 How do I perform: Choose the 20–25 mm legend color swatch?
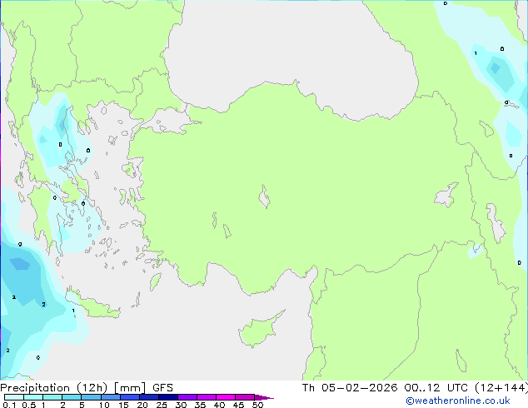[148, 397]
